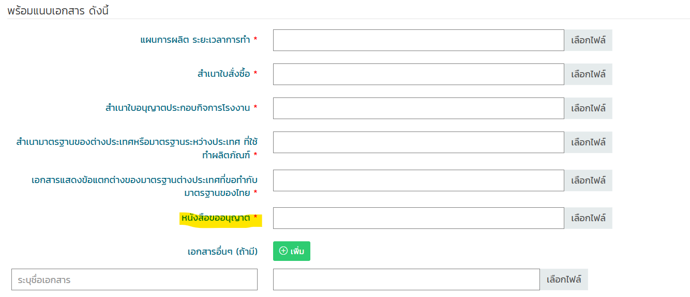
Task: Click the highlighted หนังสือขออนุญาต label
Action: 216,219
